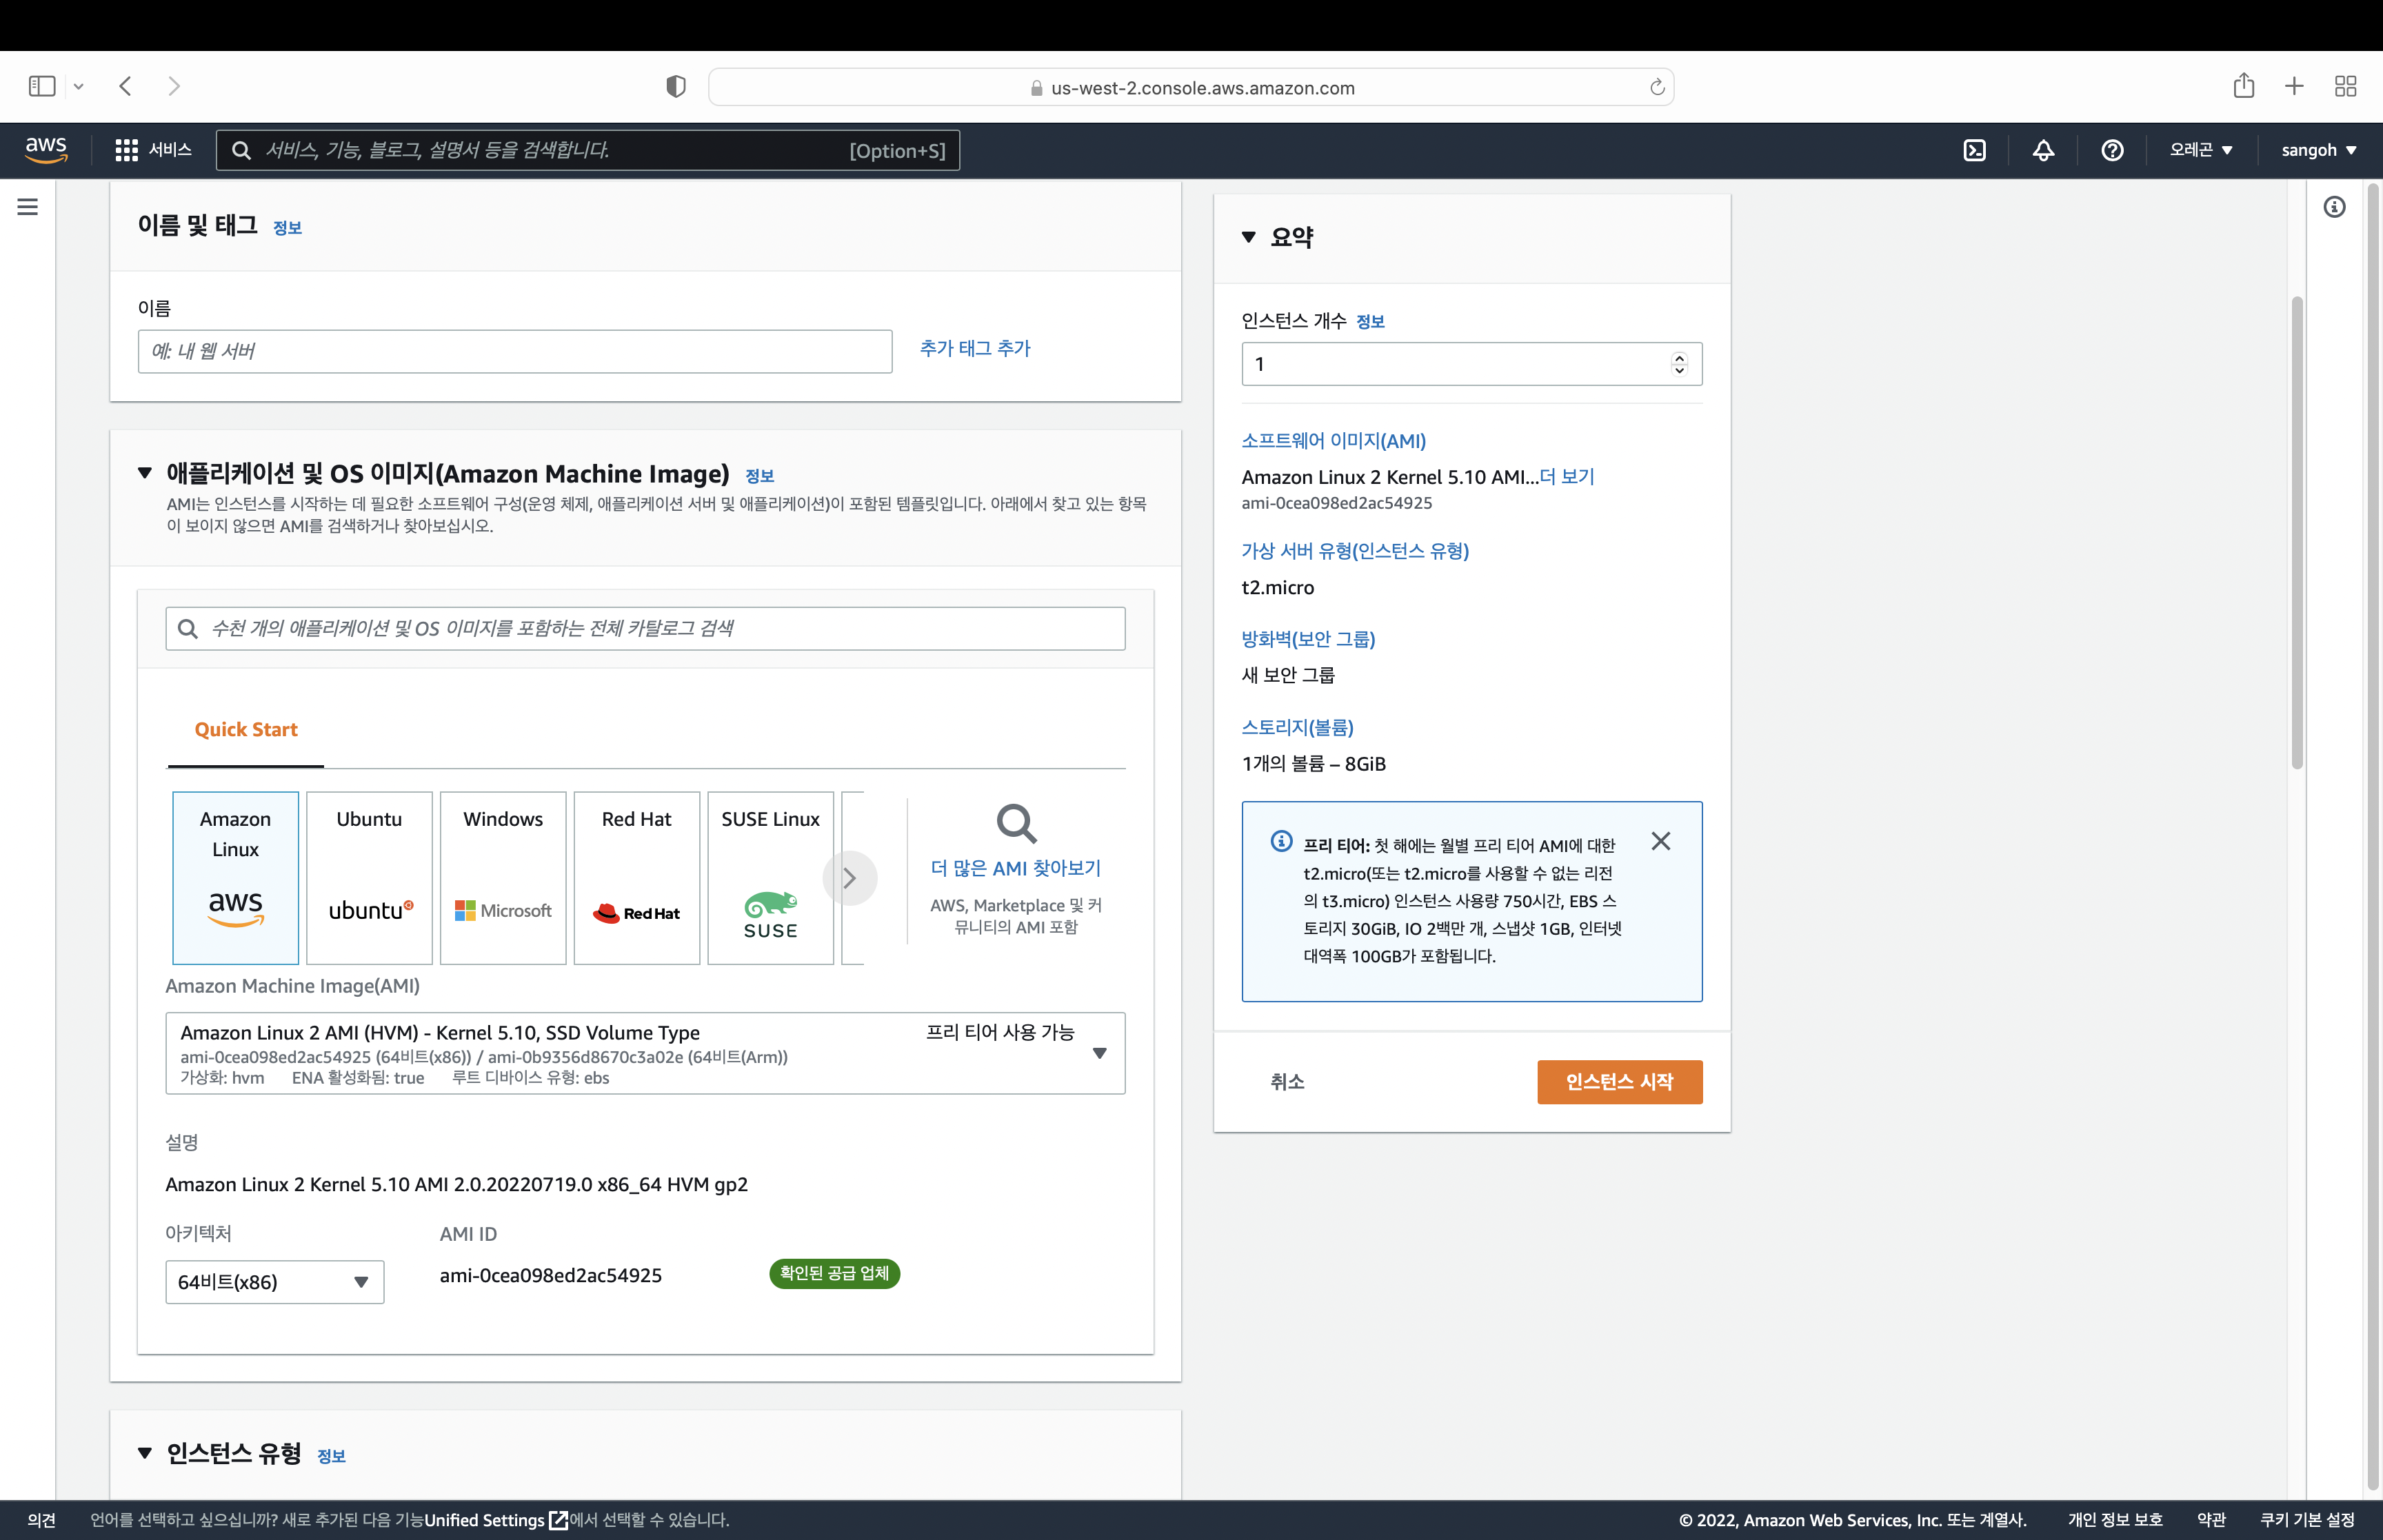Click the instance count stepper arrows
Screen dimensions: 2383x1540
1679,364
